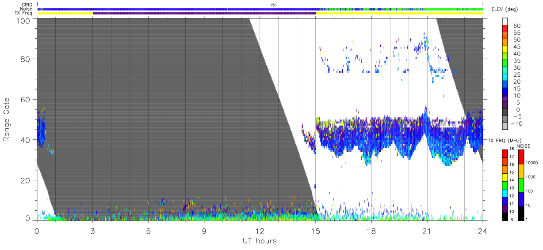The width and height of the screenshot is (543, 250).
Task: Click the CPID value 151
Action: 273,5
